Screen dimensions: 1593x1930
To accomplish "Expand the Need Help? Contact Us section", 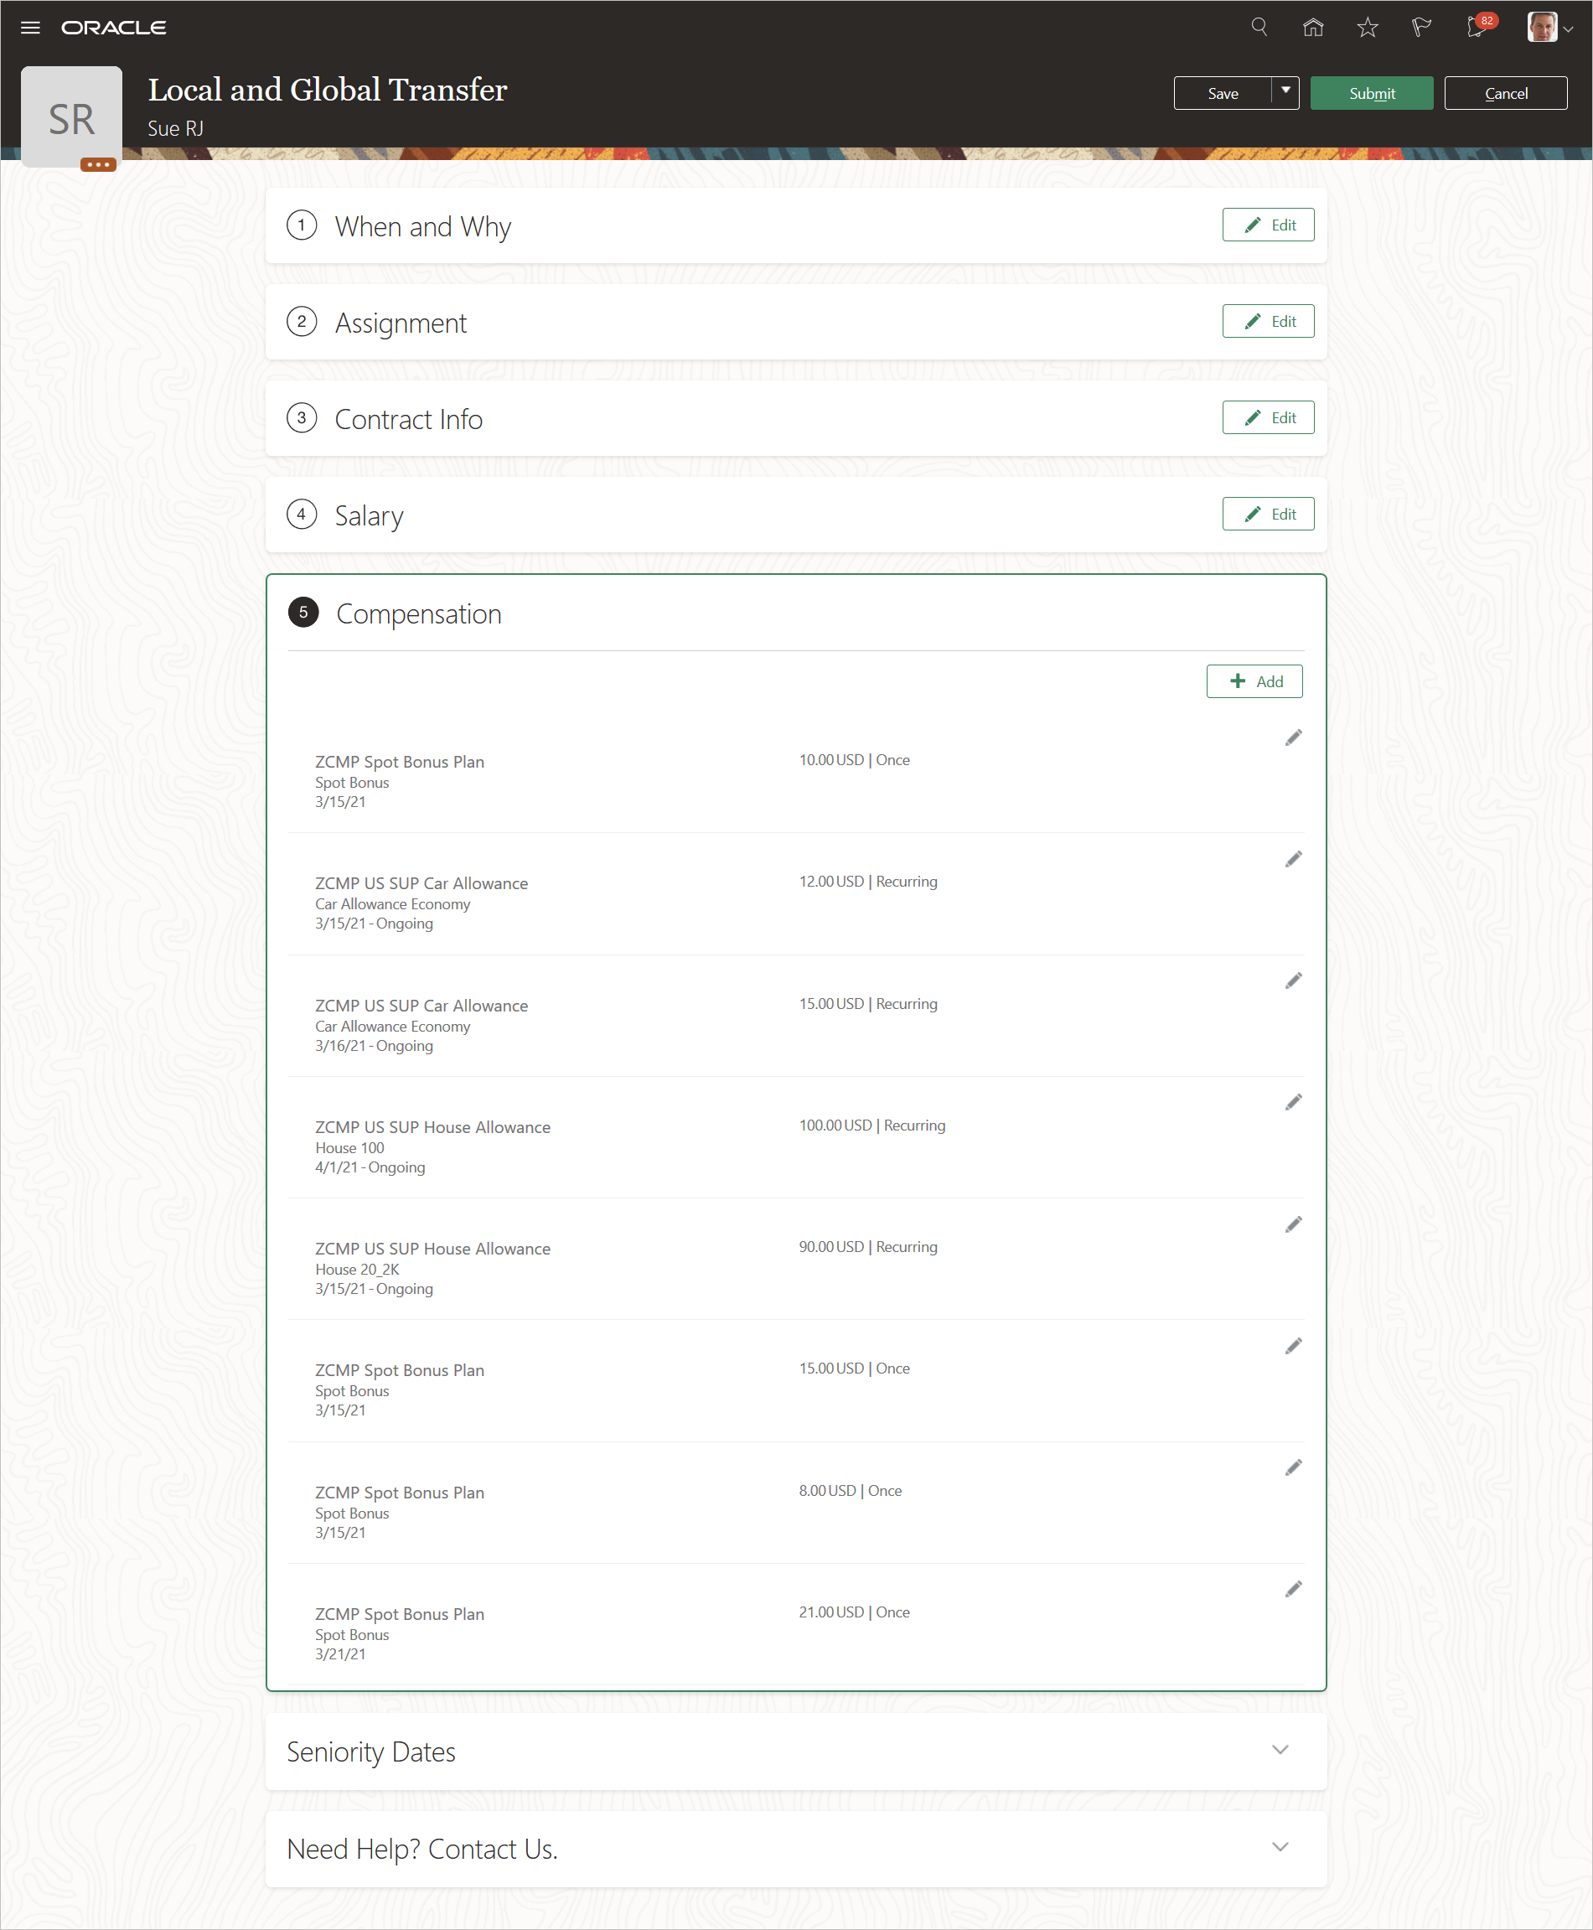I will tap(1280, 1847).
